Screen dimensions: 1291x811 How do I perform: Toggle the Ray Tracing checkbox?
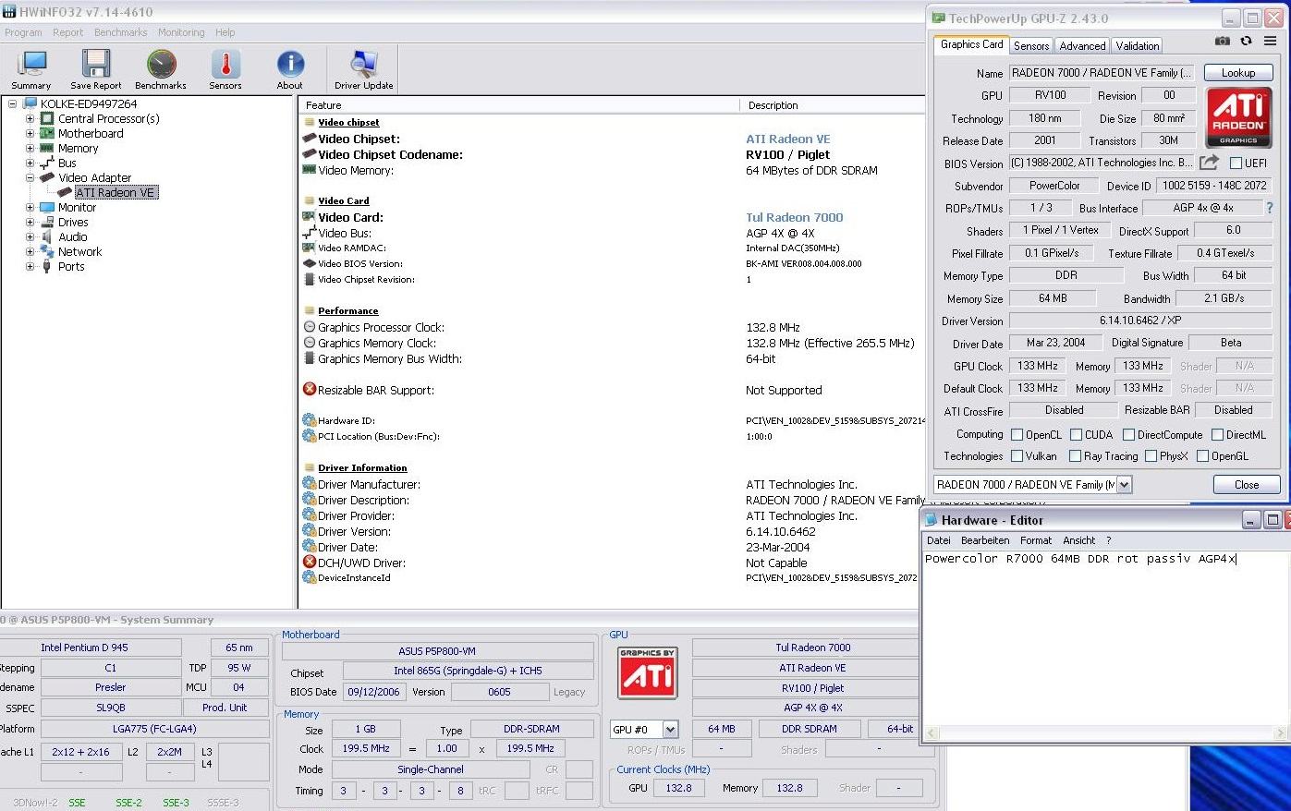tap(1075, 456)
